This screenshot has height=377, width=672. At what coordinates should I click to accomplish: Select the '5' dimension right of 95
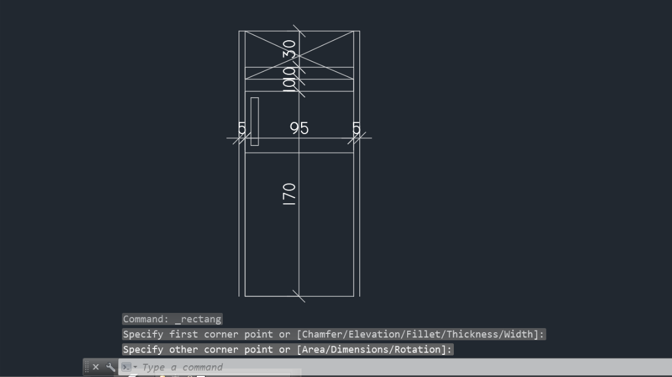click(x=356, y=128)
